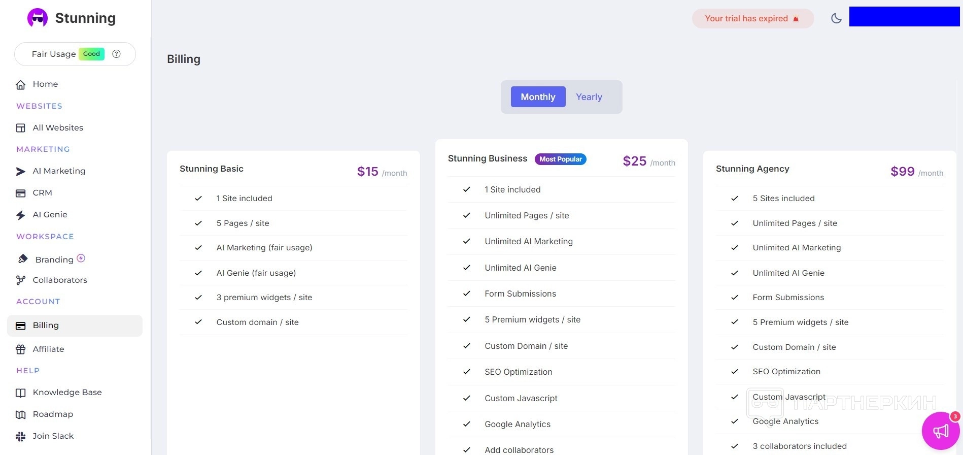Select the Billing sidebar item

point(46,326)
